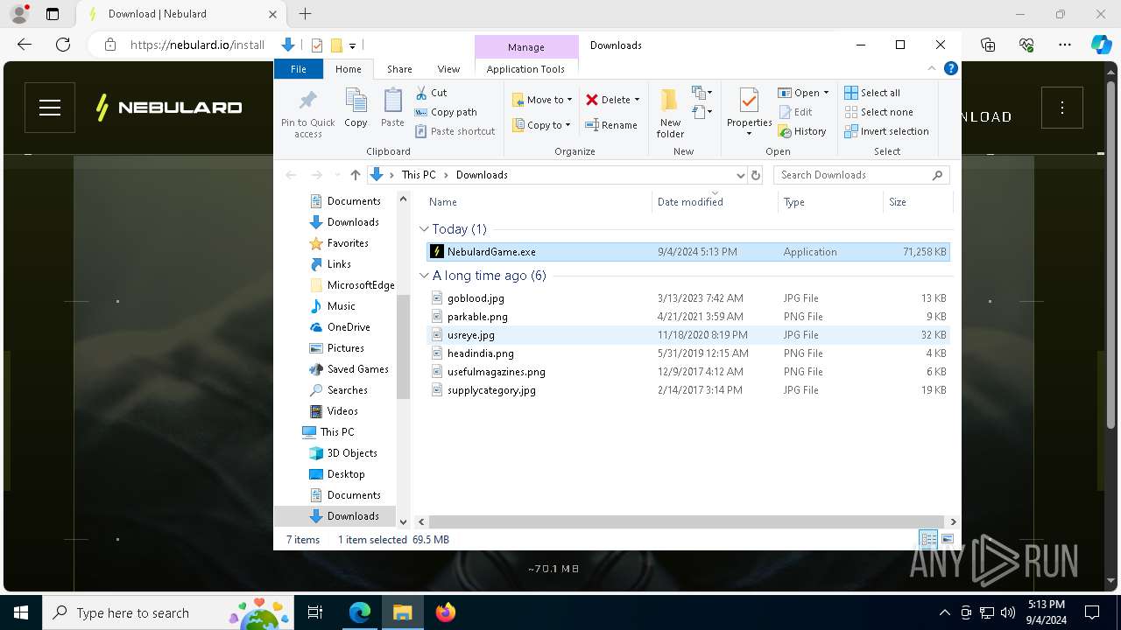
Task: Switch to Application Tools tab
Action: pyautogui.click(x=525, y=69)
